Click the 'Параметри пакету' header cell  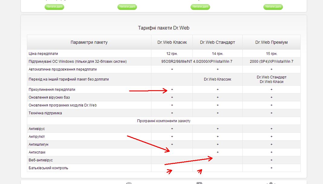[x=89, y=42]
